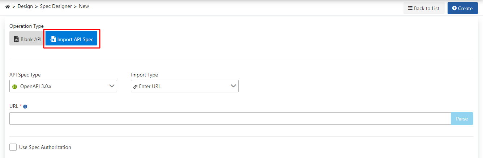Viewport: 483px width, 158px height.
Task: Click the link icon beside Enter URL
Action: 135,87
